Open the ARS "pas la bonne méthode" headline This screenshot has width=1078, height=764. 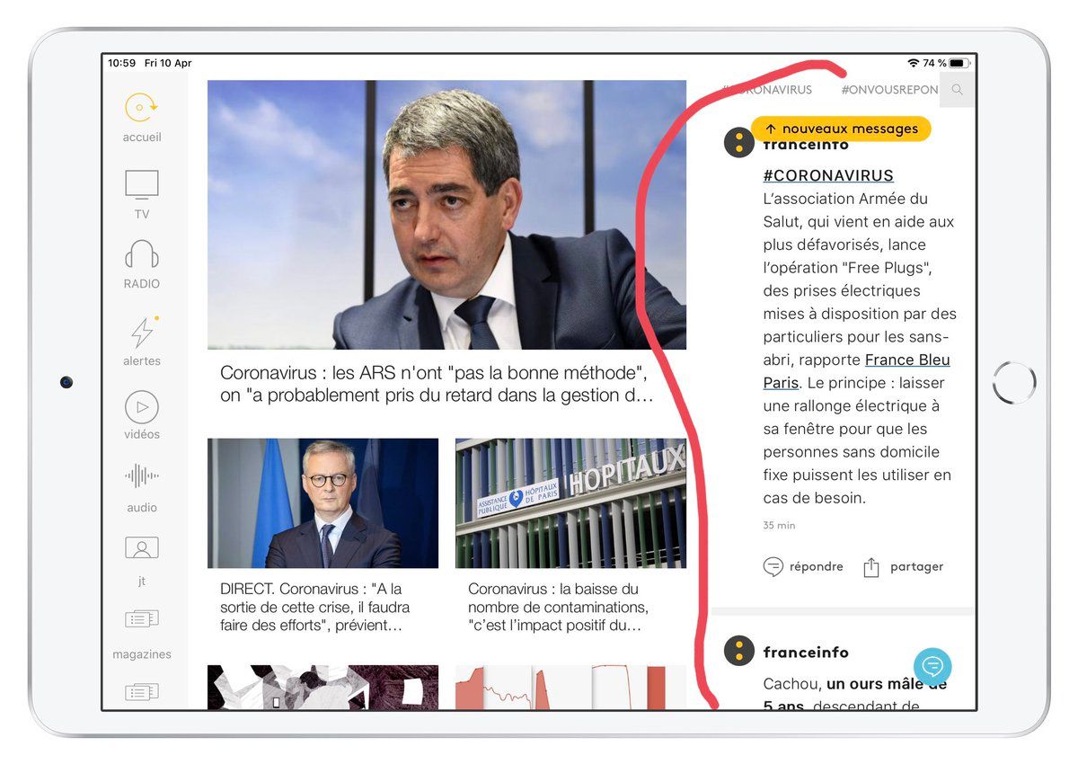coord(436,384)
